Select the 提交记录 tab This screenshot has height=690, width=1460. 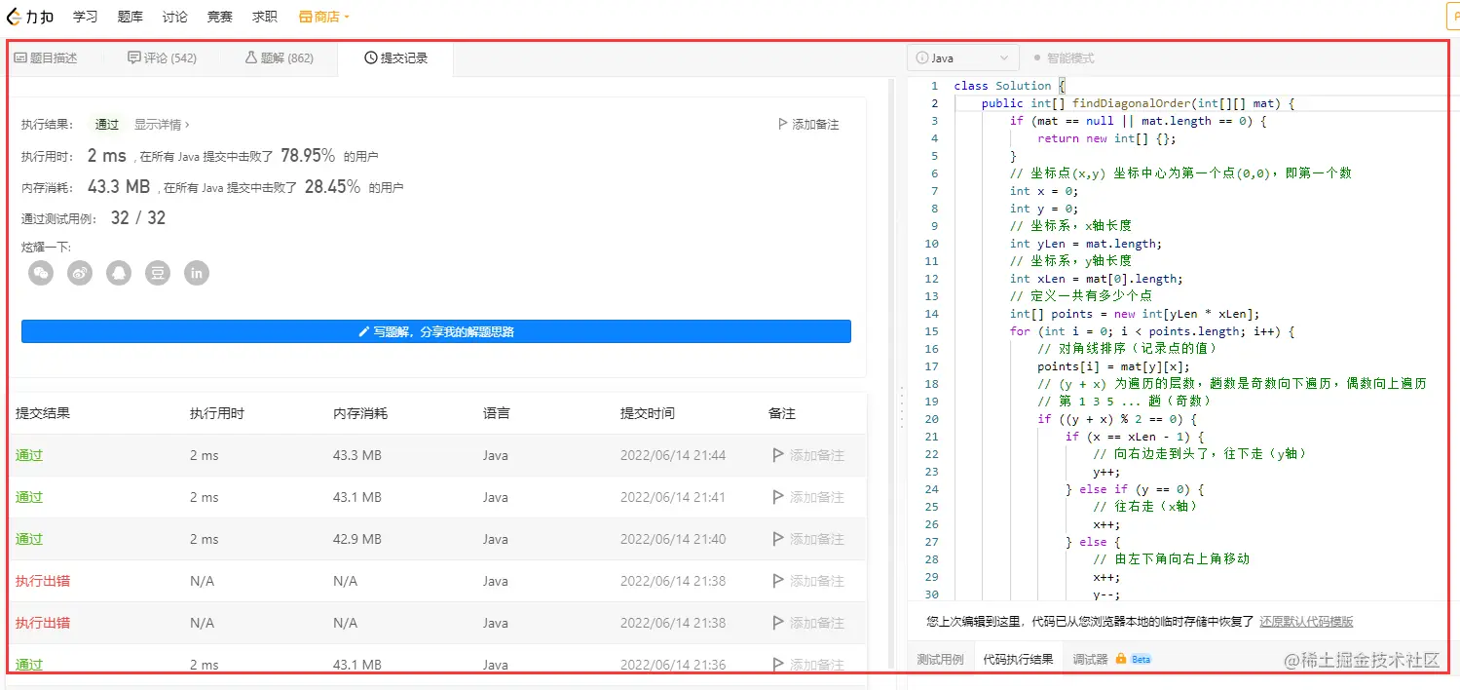[395, 58]
